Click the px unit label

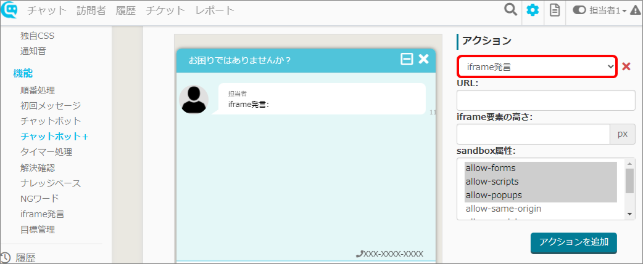tap(623, 134)
